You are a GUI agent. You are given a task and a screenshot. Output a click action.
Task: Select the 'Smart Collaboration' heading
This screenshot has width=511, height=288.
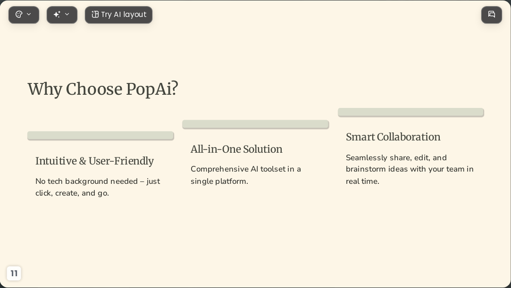click(393, 137)
